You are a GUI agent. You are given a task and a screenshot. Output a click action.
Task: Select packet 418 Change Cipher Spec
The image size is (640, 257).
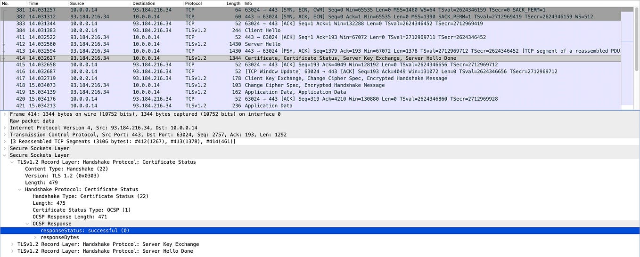(x=311, y=85)
